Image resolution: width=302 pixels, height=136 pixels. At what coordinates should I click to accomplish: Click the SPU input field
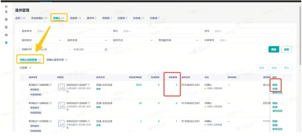tap(155, 31)
